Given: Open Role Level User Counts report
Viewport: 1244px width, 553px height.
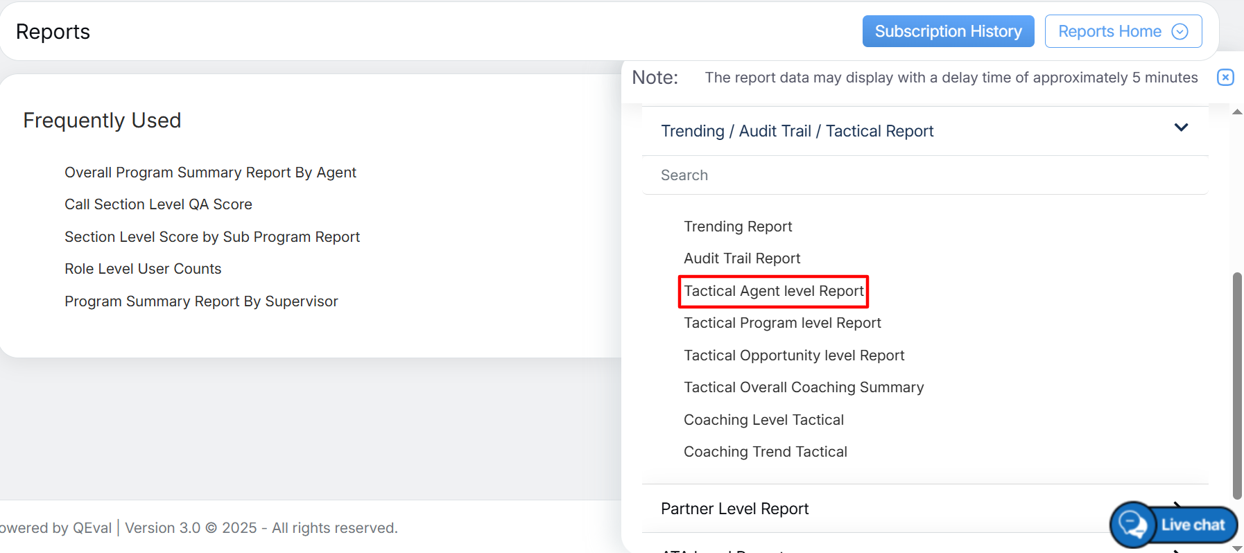Looking at the screenshot, I should click(143, 269).
